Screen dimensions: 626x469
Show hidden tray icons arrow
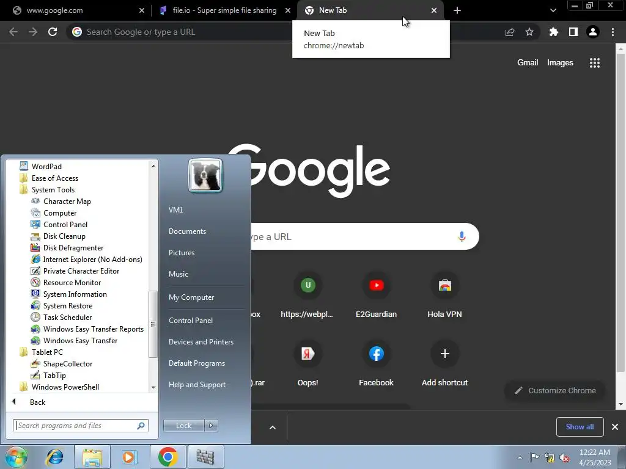tap(520, 457)
